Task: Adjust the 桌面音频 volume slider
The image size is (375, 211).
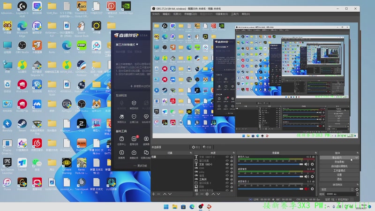Action: 270,177
